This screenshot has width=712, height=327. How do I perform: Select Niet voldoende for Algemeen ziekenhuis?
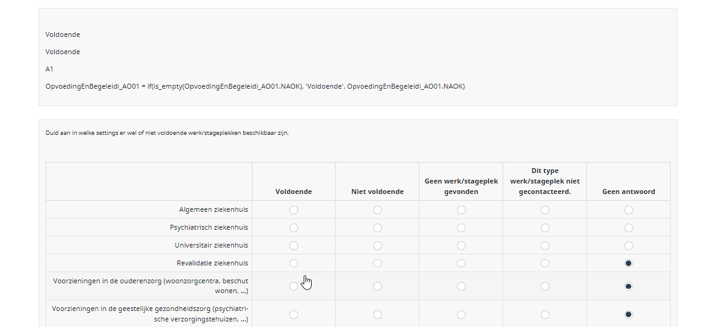pyautogui.click(x=378, y=210)
